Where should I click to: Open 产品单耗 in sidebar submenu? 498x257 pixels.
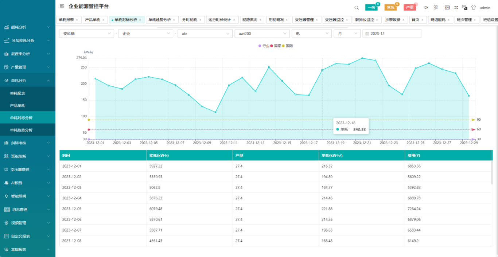[x=28, y=106]
